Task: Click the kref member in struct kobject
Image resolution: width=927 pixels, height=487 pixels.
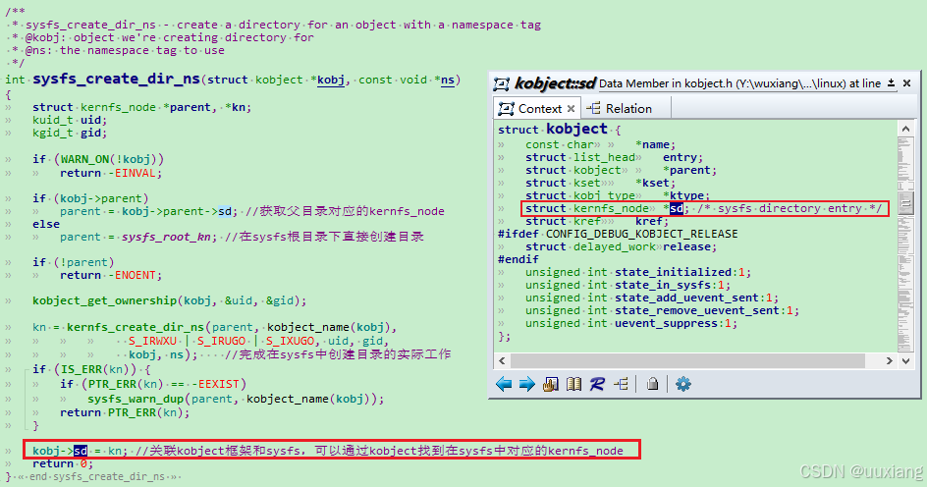Action: 649,221
